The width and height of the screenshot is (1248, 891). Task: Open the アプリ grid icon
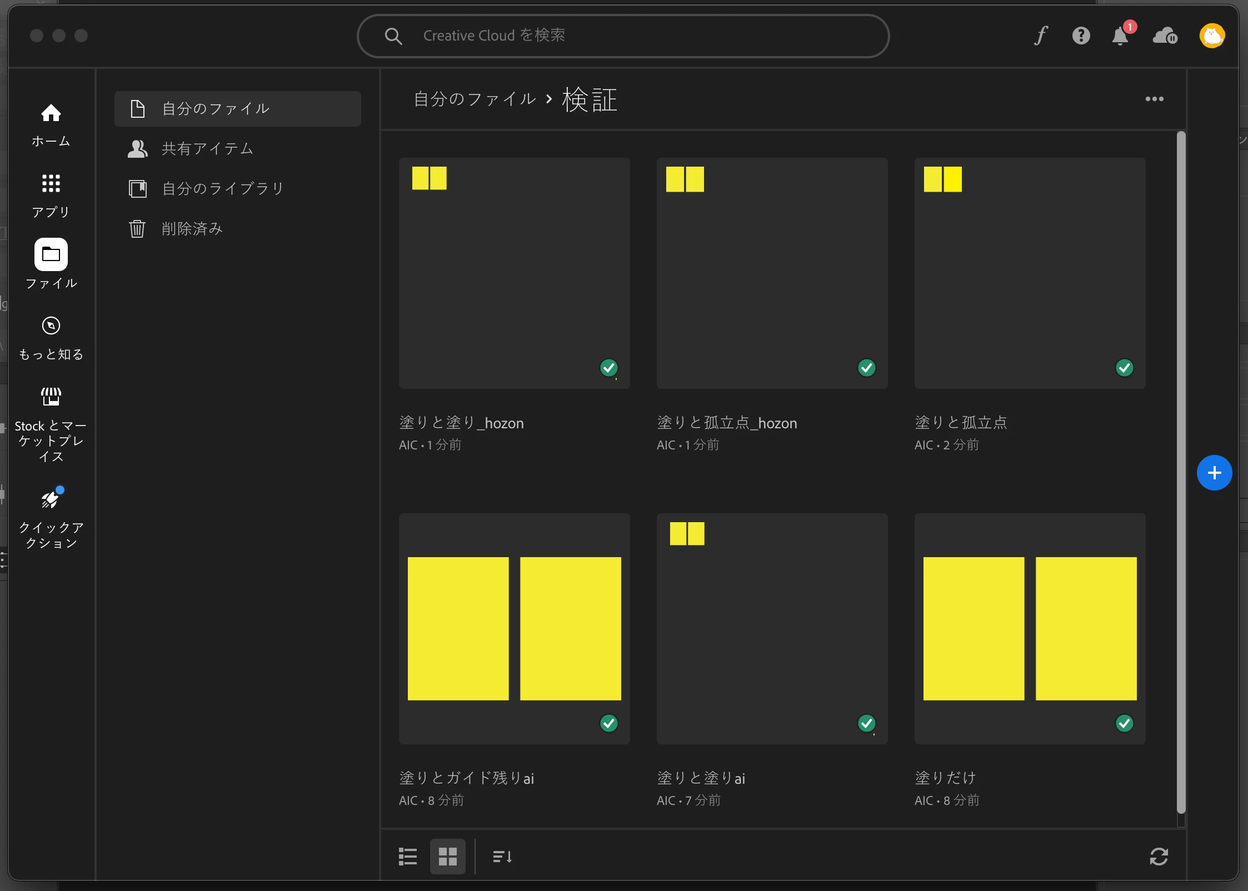point(51,196)
